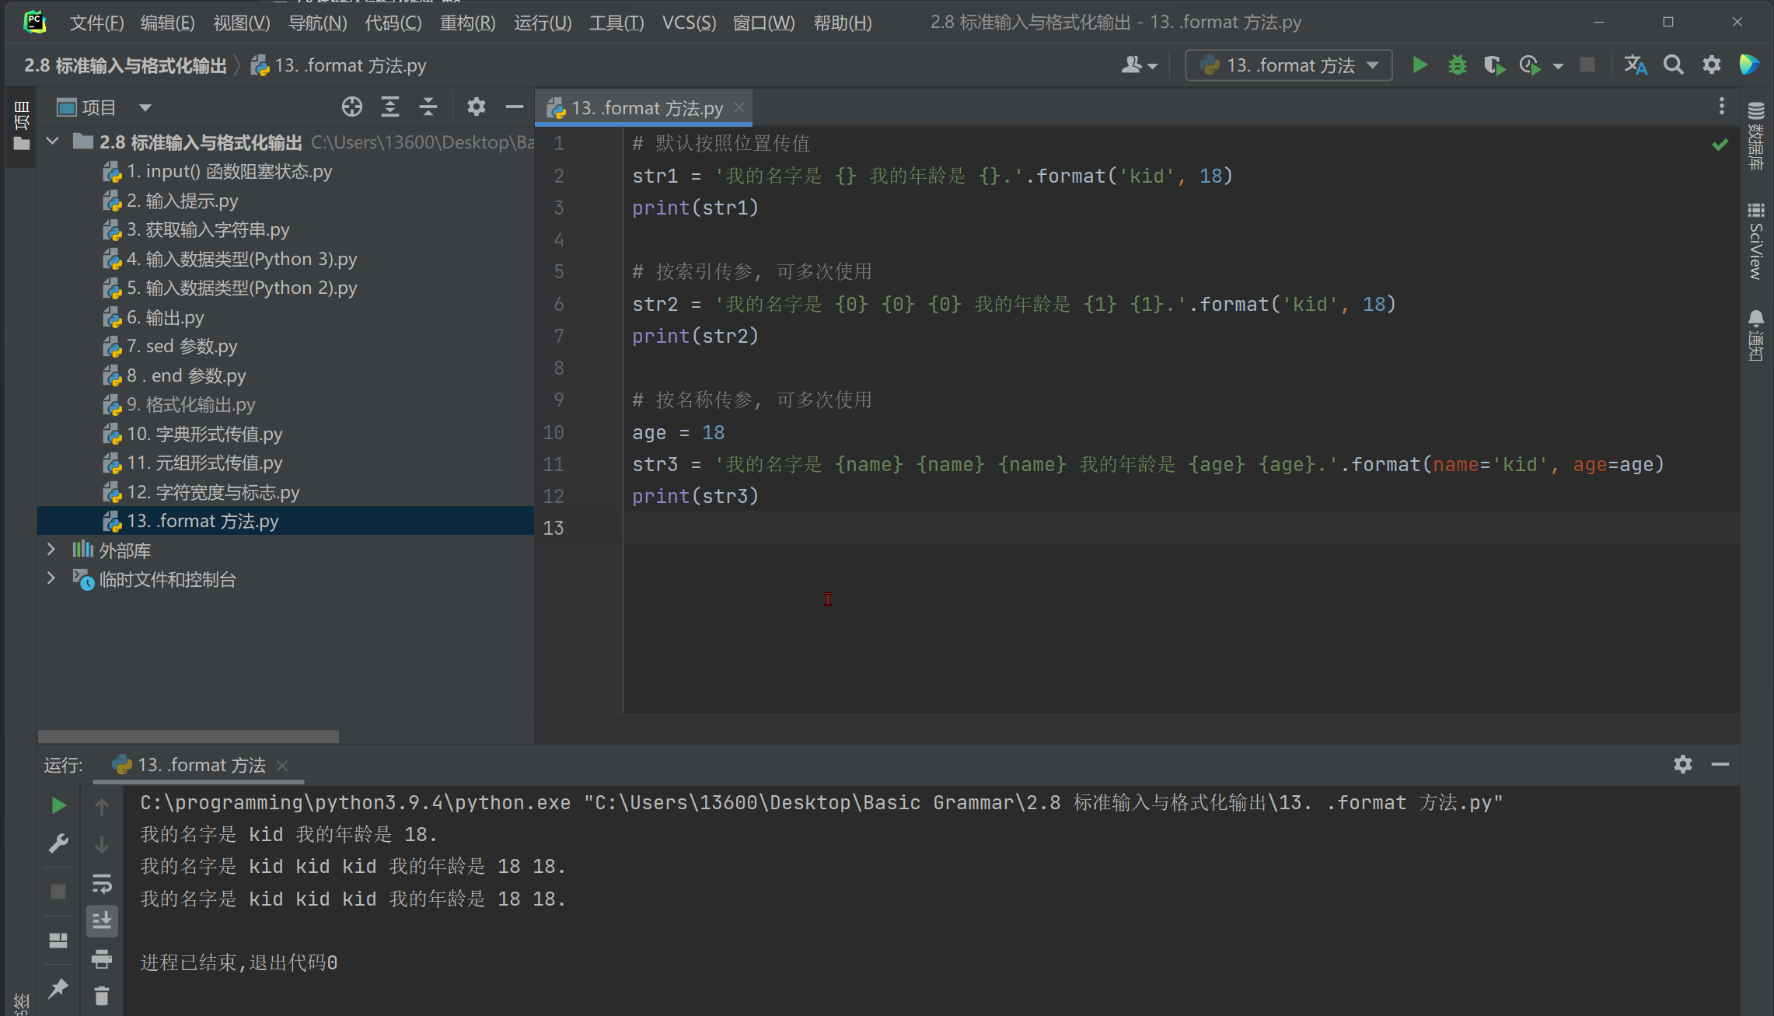Open the 工具(T) menu
Screen dimensions: 1774x1016
point(616,23)
